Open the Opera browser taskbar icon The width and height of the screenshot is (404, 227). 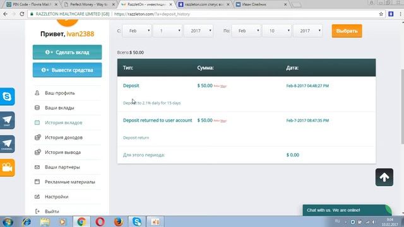pyautogui.click(x=100, y=221)
